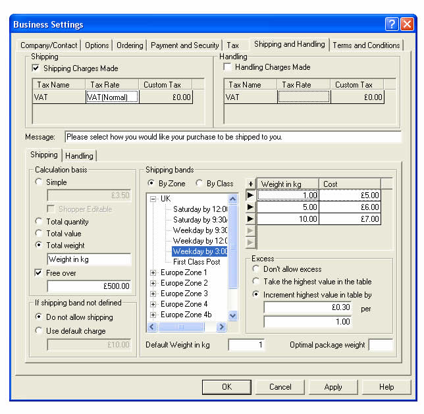The image size is (424, 414).
Task: Click the Apply button
Action: pyautogui.click(x=333, y=387)
